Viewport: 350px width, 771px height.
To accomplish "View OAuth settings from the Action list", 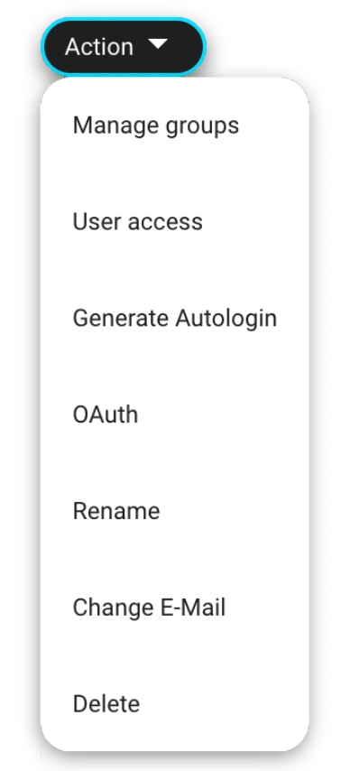I will click(175, 414).
